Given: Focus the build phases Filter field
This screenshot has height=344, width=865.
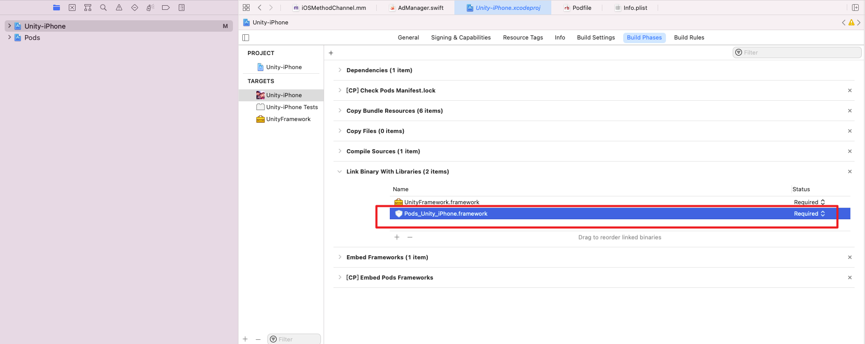Looking at the screenshot, I should (x=797, y=52).
